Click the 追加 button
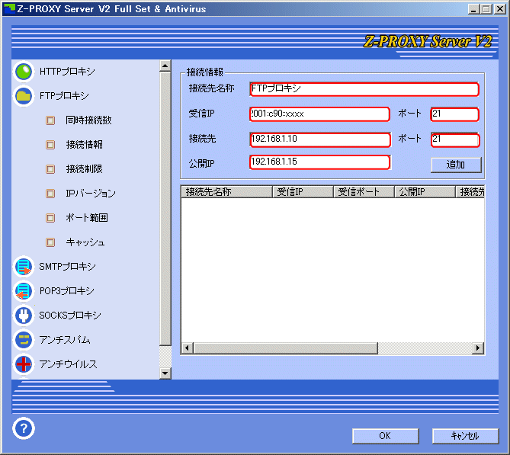Viewport: 510px width, 455px height. [x=456, y=165]
